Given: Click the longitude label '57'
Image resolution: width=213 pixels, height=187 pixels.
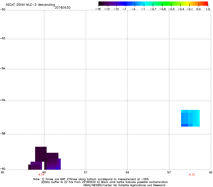Looking at the screenshot, I should click(169, 172).
